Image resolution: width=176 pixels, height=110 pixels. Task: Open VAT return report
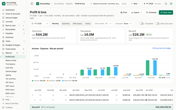(x=13, y=82)
